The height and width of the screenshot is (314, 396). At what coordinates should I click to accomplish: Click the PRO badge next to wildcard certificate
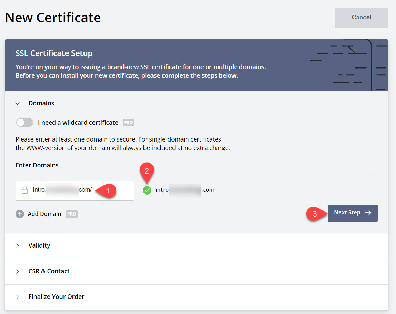point(128,122)
